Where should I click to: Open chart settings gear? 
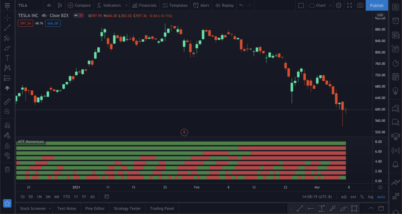(339, 5)
